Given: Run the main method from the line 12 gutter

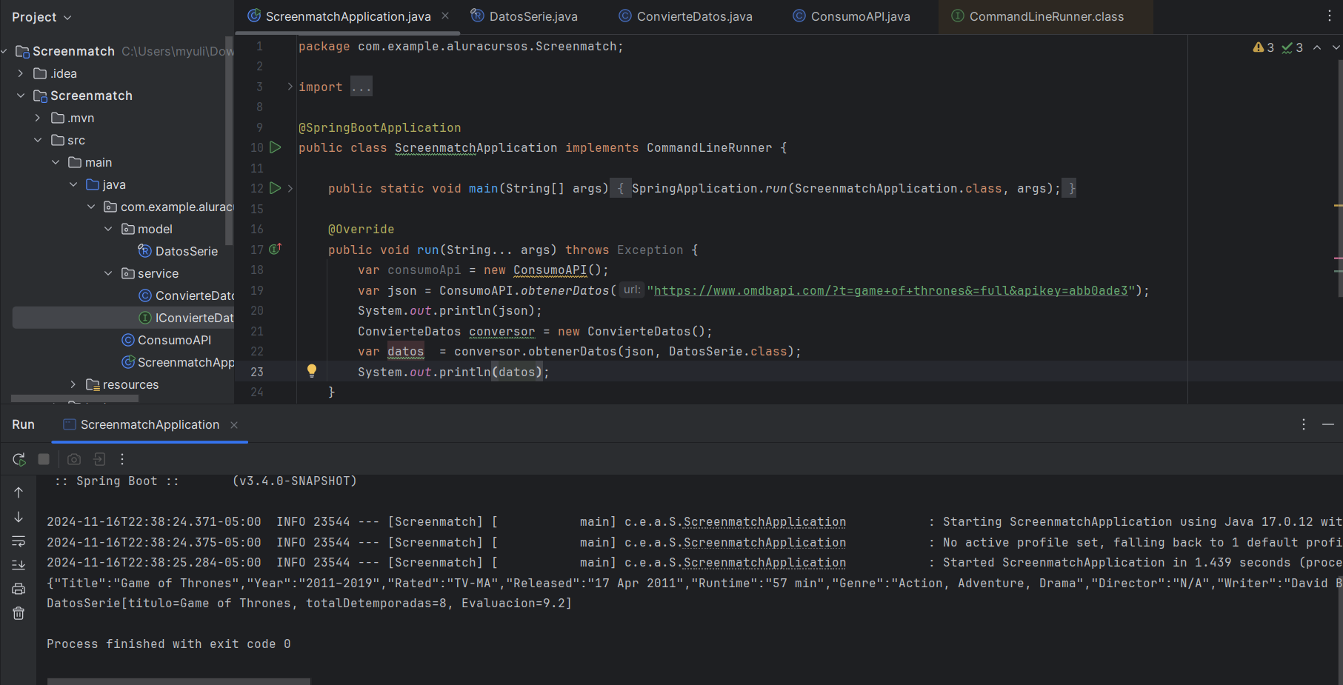Looking at the screenshot, I should (x=275, y=188).
